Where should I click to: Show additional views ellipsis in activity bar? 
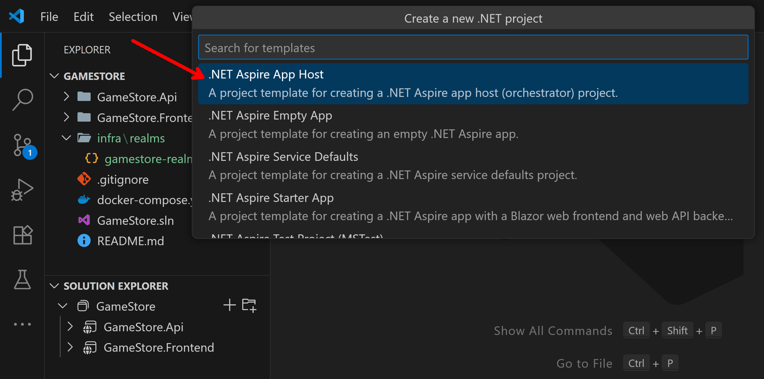point(22,324)
